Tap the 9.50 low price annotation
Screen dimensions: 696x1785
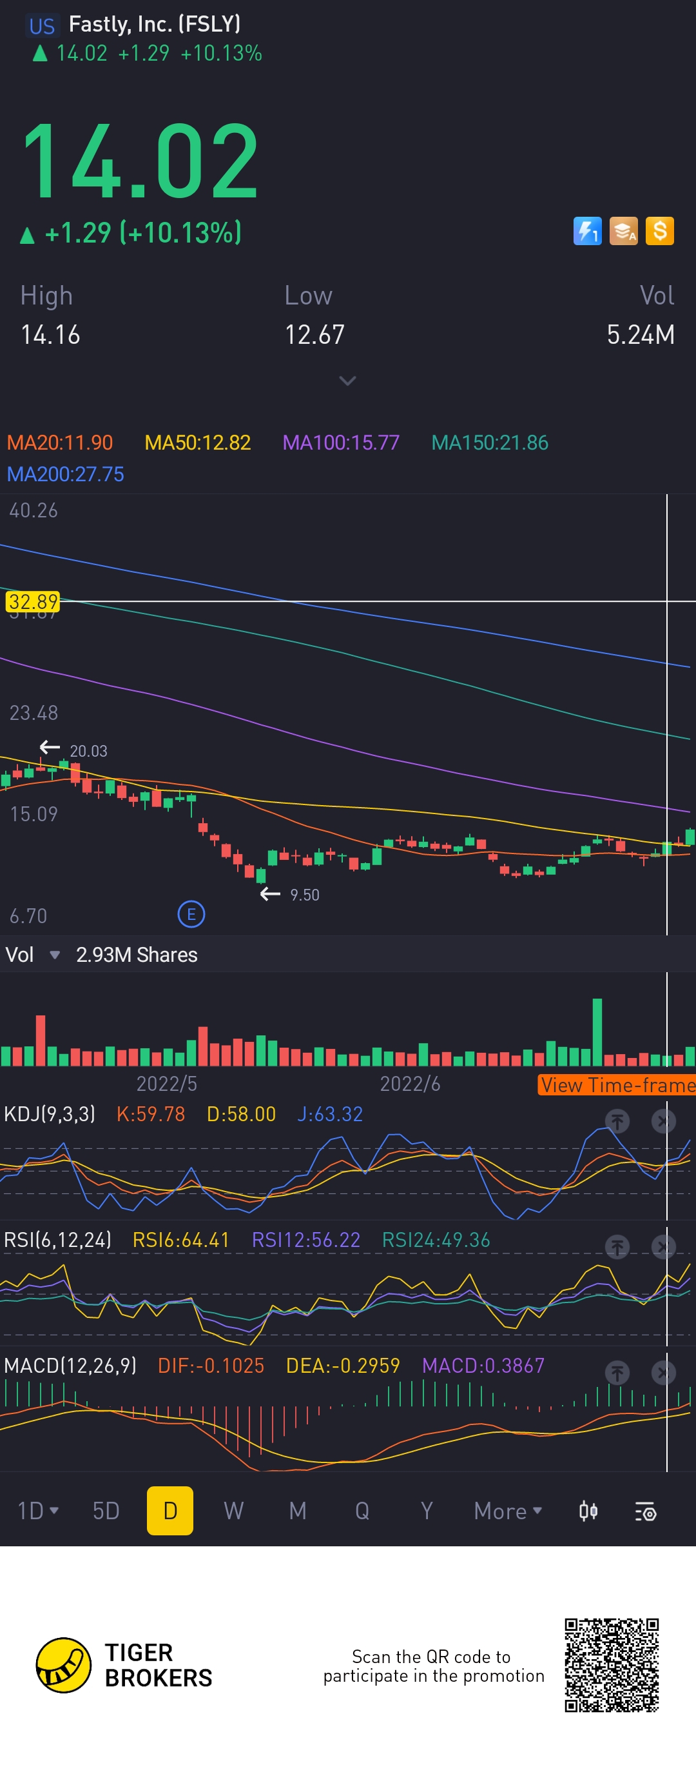(305, 895)
